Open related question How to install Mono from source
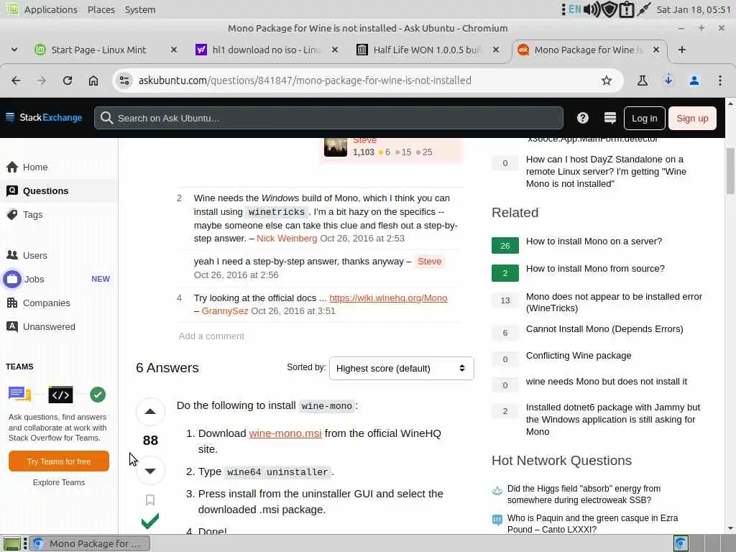This screenshot has height=552, width=736. [595, 269]
